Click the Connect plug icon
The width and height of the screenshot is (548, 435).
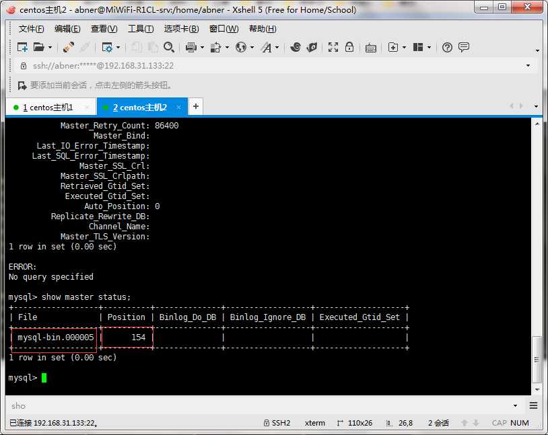pyautogui.click(x=69, y=47)
